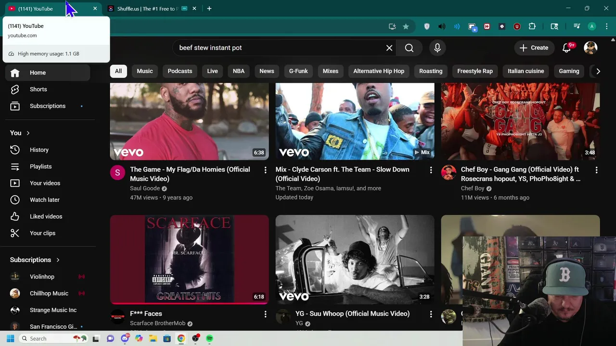This screenshot has height=346, width=616.
Task: Open Chrome three-dot menu
Action: click(x=606, y=27)
